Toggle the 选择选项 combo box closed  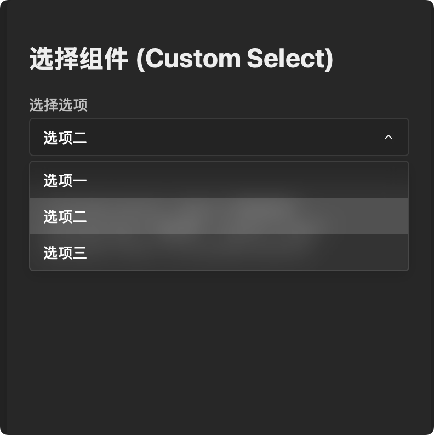click(219, 138)
